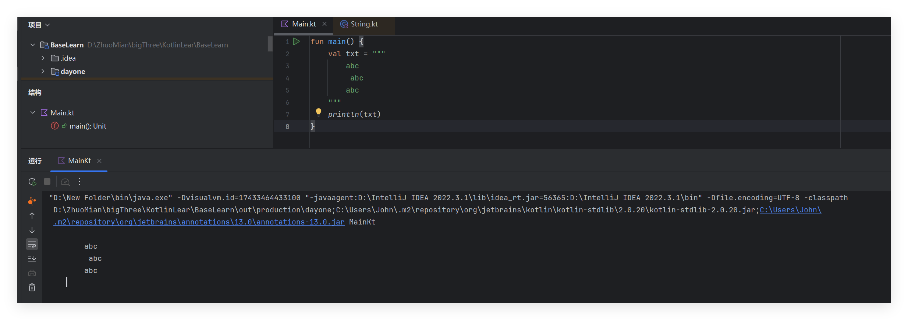Click 'MainKt' text at end of command
The width and height of the screenshot is (908, 320).
pos(362,222)
